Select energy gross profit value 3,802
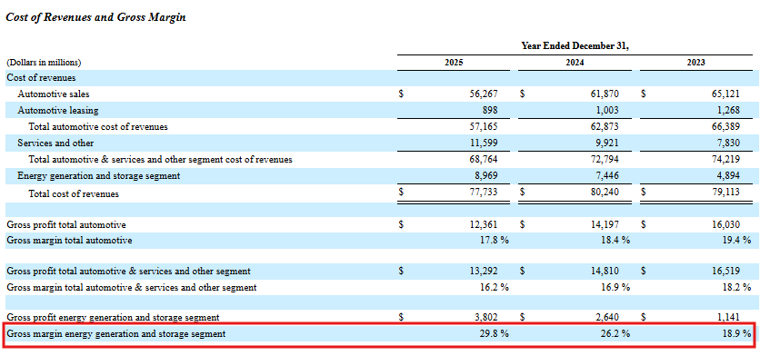760x356 pixels. 485,317
